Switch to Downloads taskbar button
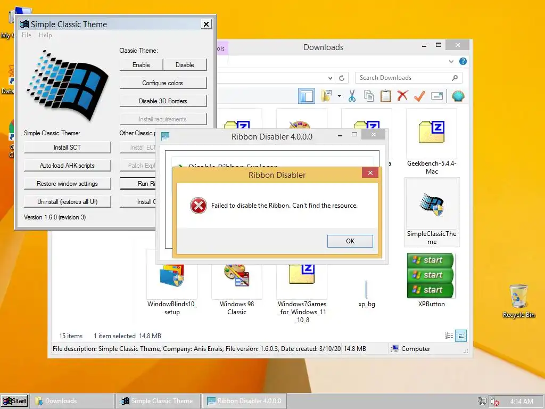The image size is (545, 409). pos(72,401)
